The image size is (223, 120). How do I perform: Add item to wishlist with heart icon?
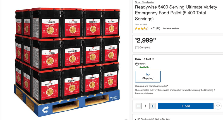(218, 106)
